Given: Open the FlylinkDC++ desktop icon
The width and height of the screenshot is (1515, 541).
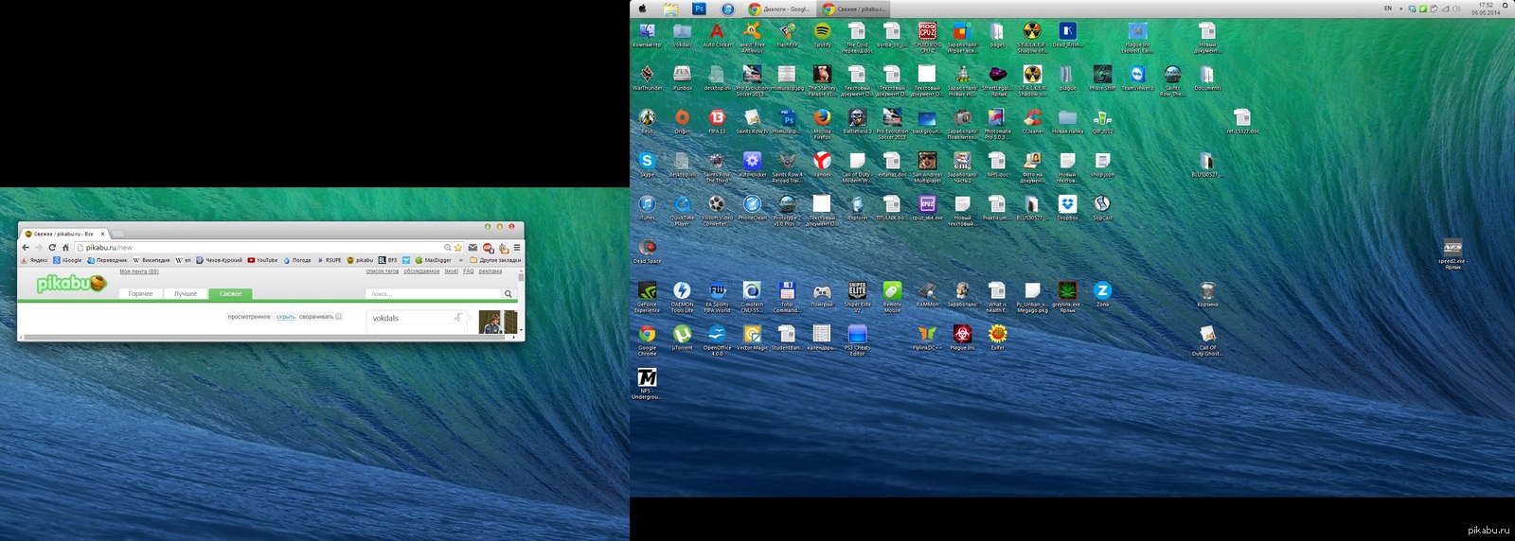Looking at the screenshot, I should (x=927, y=337).
